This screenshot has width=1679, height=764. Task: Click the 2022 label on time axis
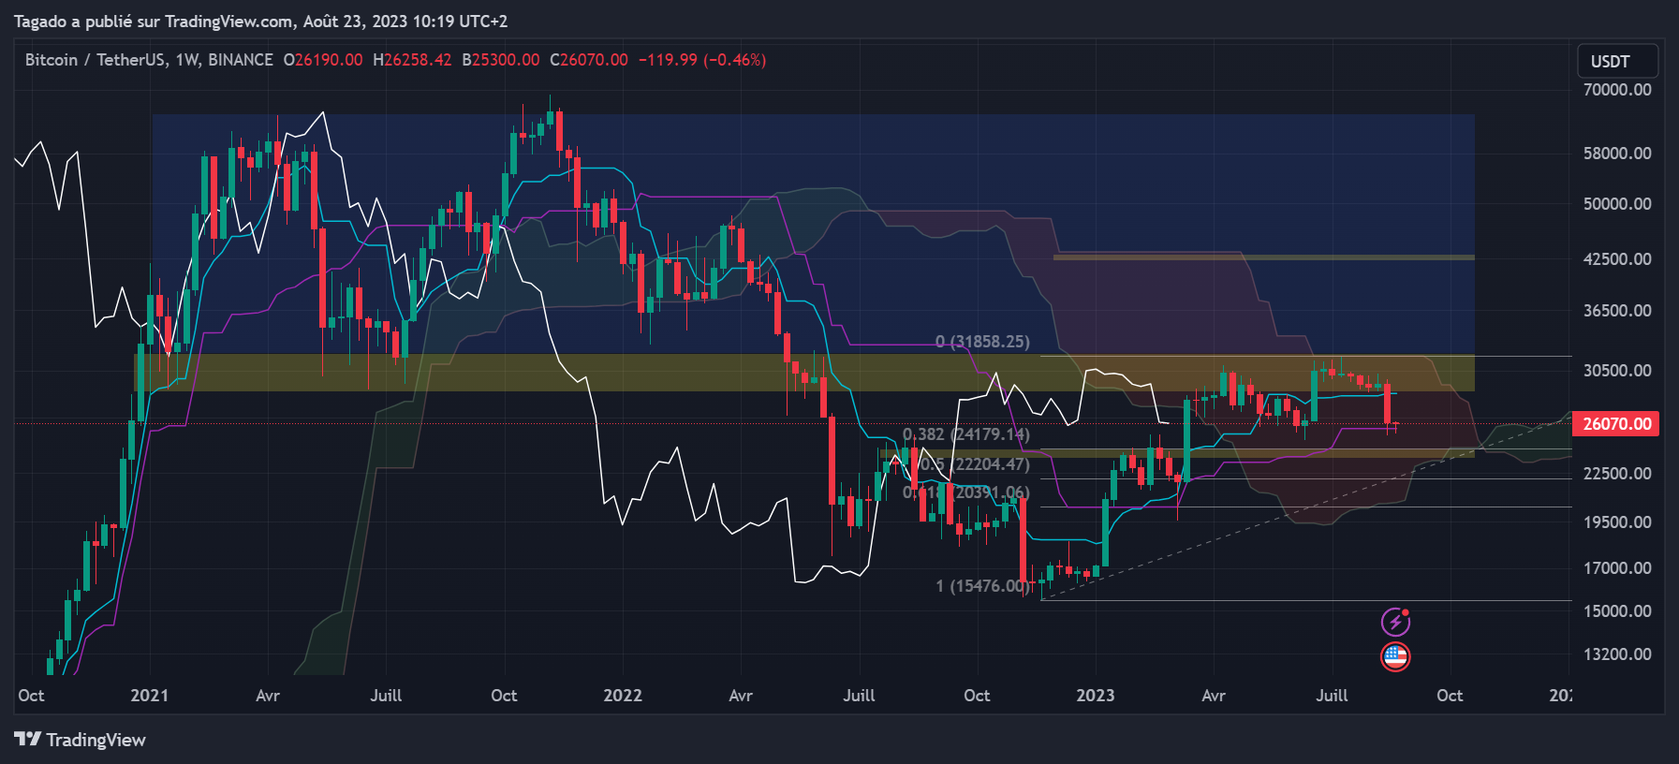pos(623,696)
